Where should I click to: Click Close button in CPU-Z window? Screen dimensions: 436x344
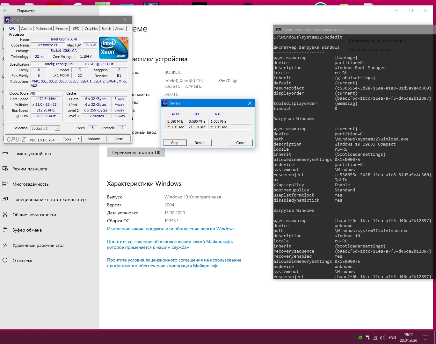(x=119, y=139)
